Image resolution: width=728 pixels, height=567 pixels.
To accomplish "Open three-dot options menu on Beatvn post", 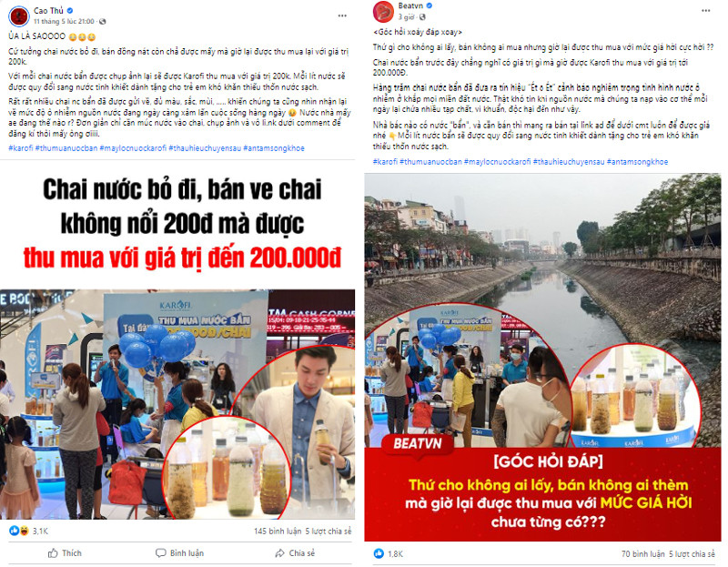I will pos(706,11).
